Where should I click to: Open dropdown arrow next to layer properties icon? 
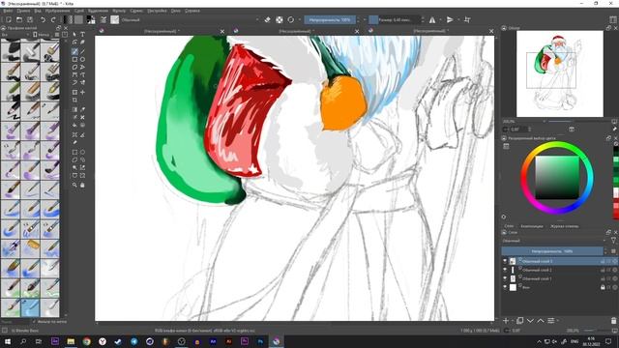tap(557, 320)
